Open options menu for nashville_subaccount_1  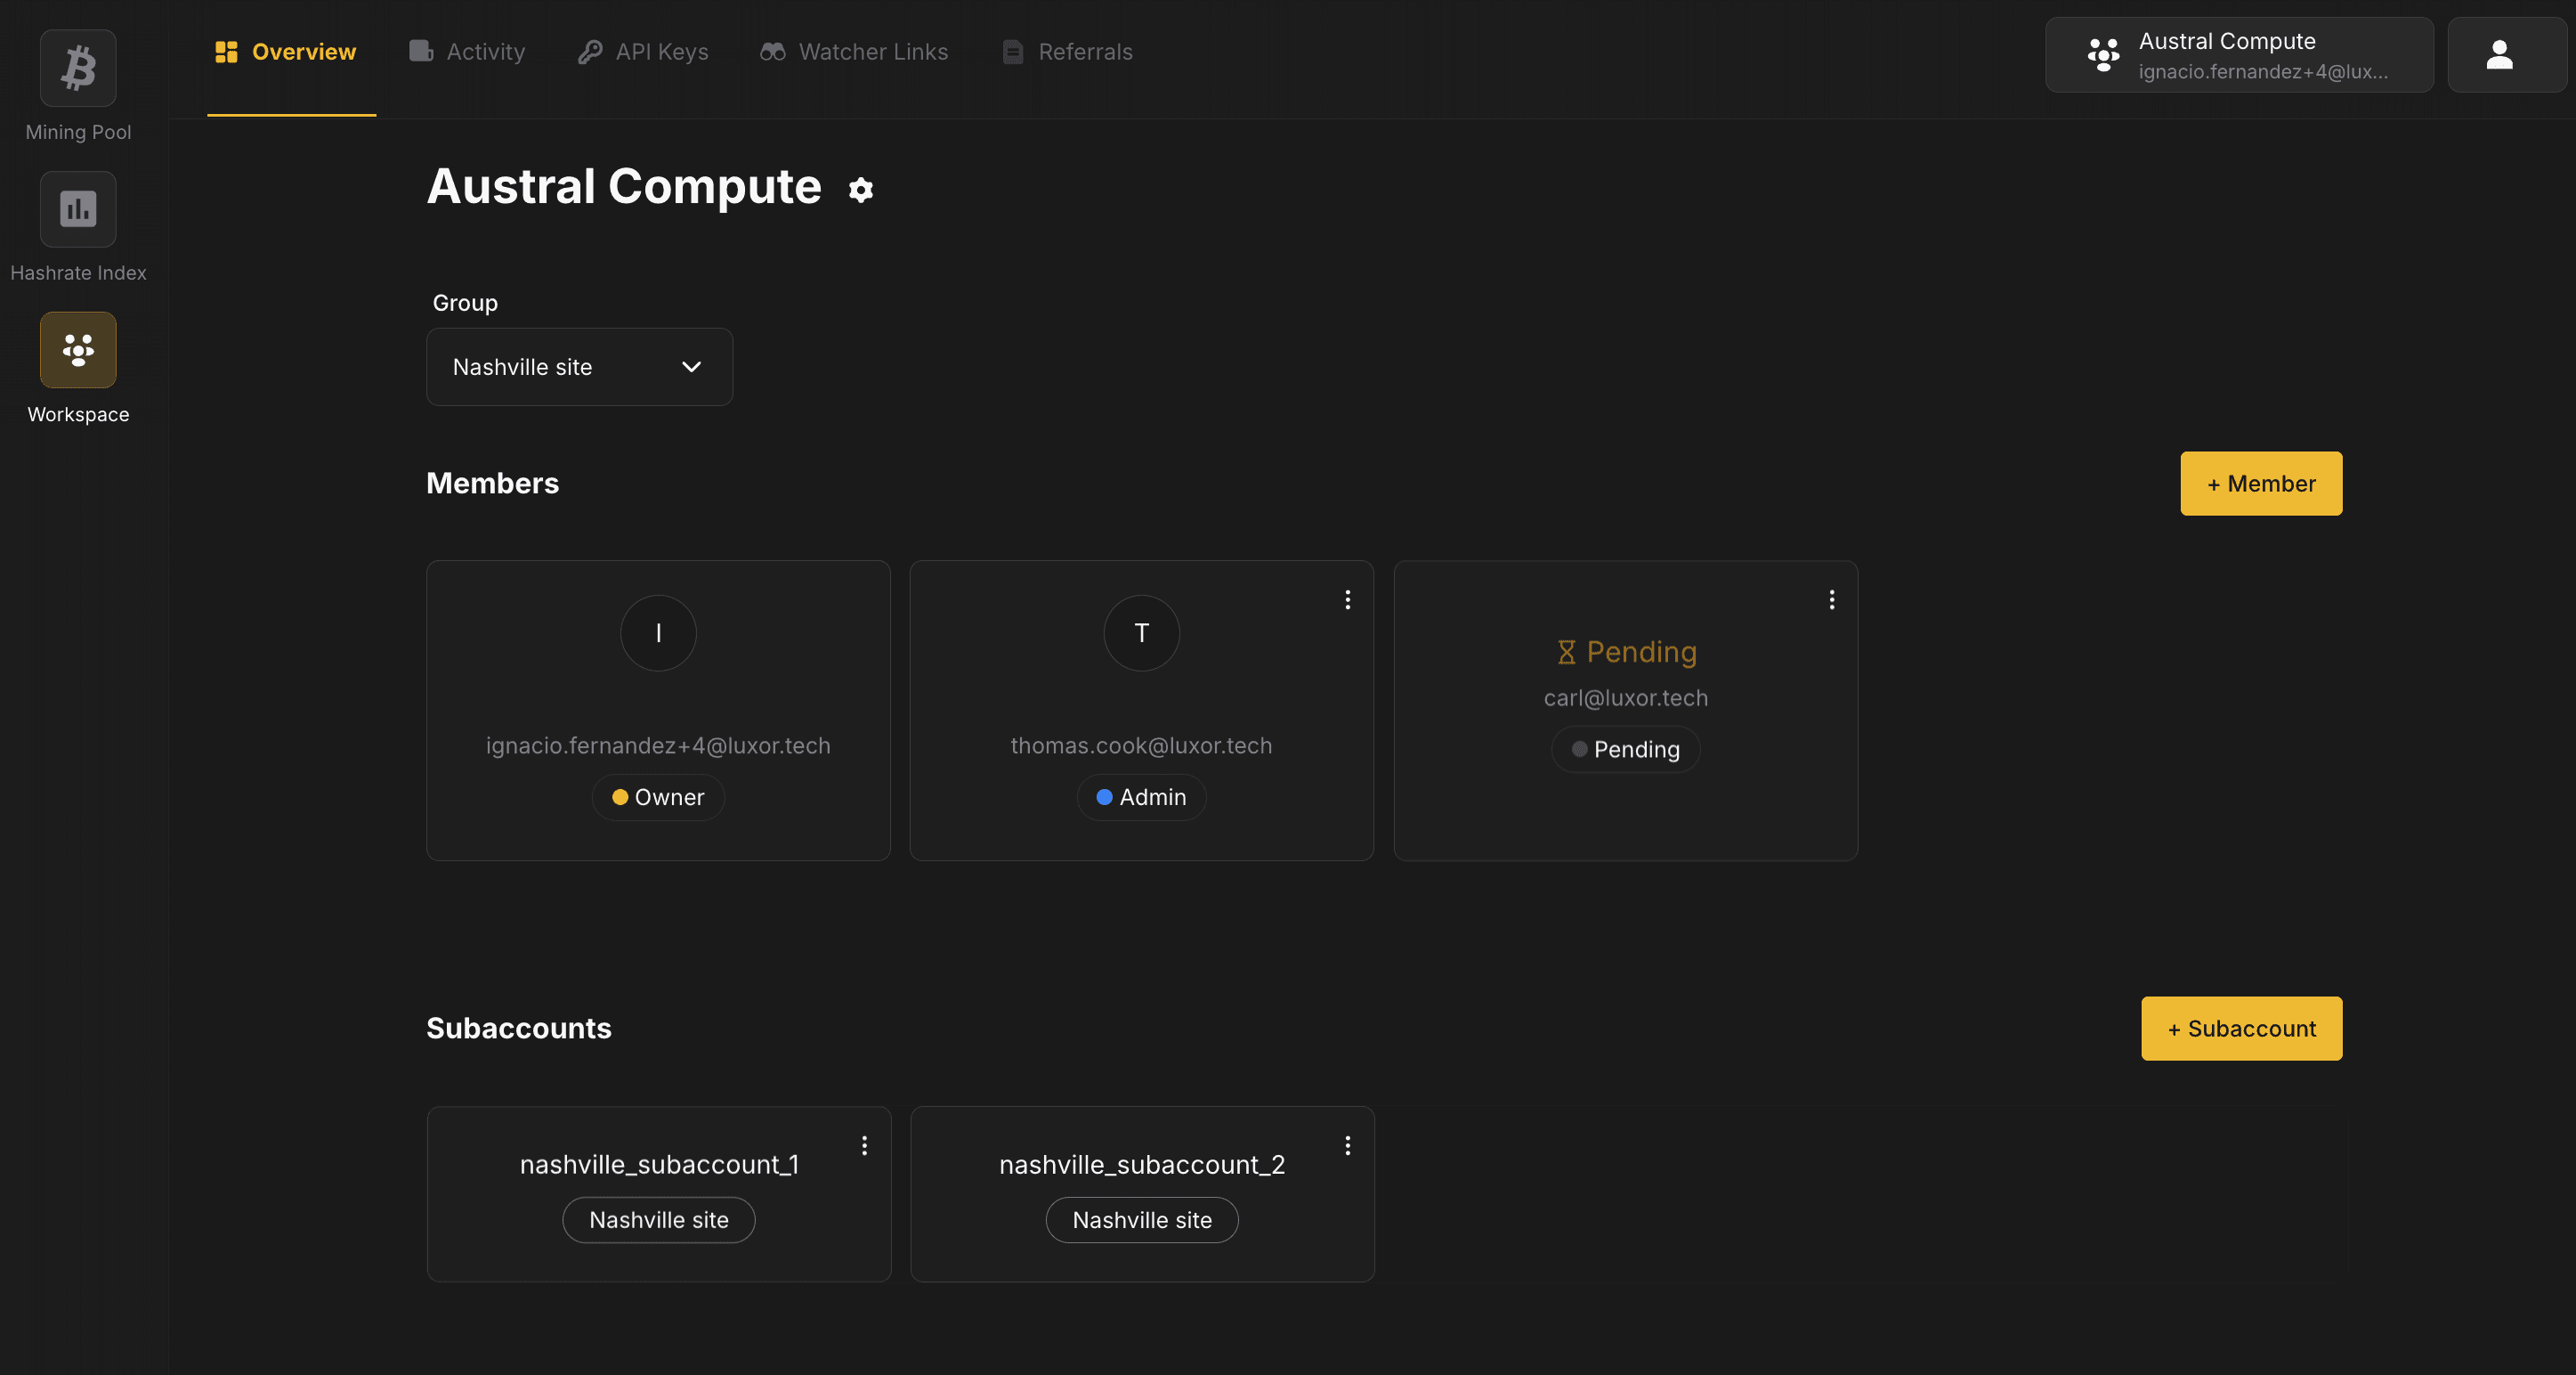tap(865, 1146)
